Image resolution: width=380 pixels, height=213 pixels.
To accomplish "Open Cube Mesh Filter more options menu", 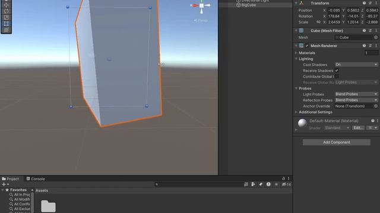I will click(x=376, y=31).
